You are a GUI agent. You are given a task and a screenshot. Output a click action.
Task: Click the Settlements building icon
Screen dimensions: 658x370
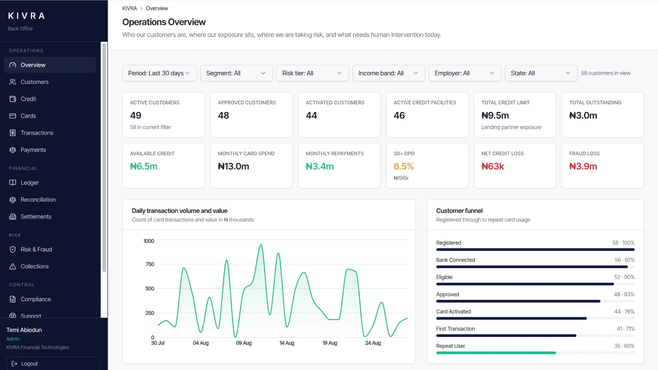pos(13,217)
